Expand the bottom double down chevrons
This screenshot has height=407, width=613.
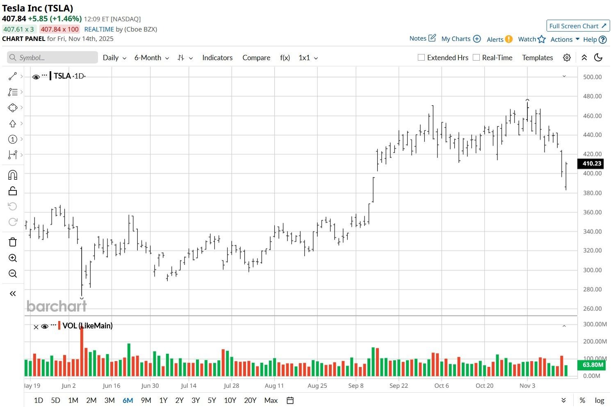coord(564,400)
